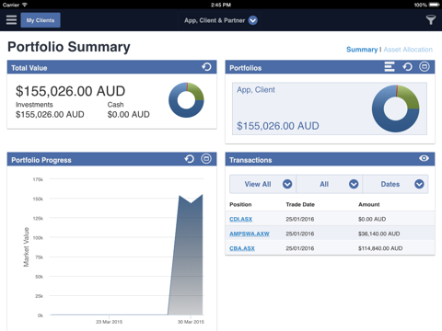This screenshot has height=331, width=442.
Task: Refresh the Portfolios panel
Action: (x=407, y=67)
